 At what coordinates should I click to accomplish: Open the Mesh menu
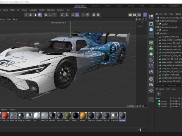[x=13, y=10]
